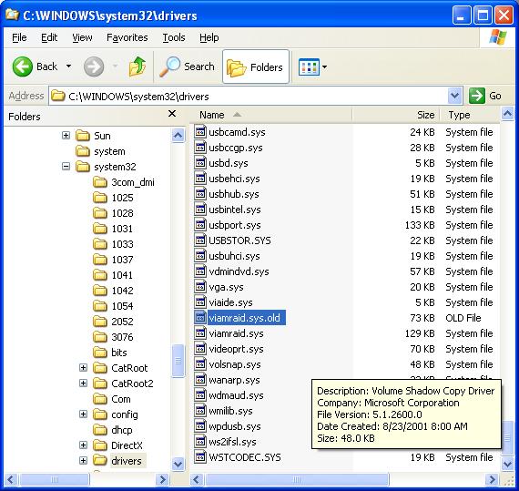Open Search with the magnifier icon
Viewport: 519px width, 491px height.
(169, 66)
